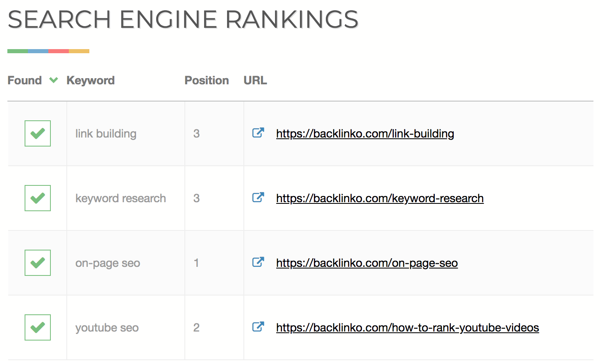This screenshot has height=361, width=600.
Task: Click position value 3 in keyword research row
Action: (196, 198)
